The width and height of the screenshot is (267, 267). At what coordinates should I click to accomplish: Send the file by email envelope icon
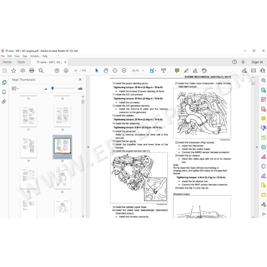[x=254, y=71]
